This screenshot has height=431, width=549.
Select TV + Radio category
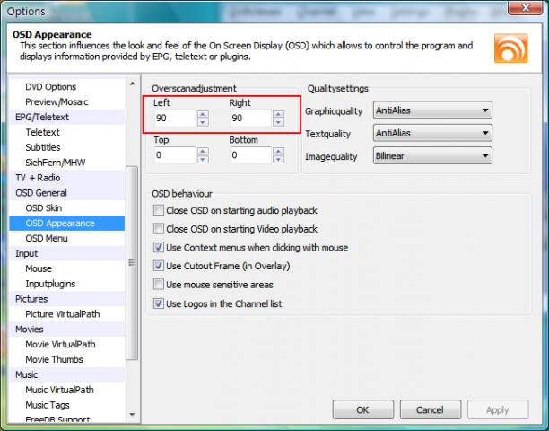pyautogui.click(x=38, y=178)
